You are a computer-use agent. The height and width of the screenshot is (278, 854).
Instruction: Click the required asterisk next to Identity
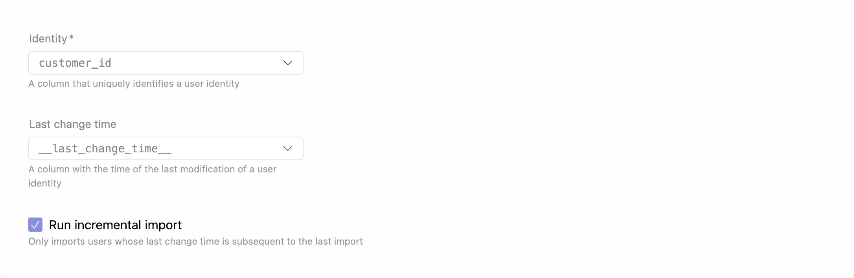pyautogui.click(x=71, y=38)
